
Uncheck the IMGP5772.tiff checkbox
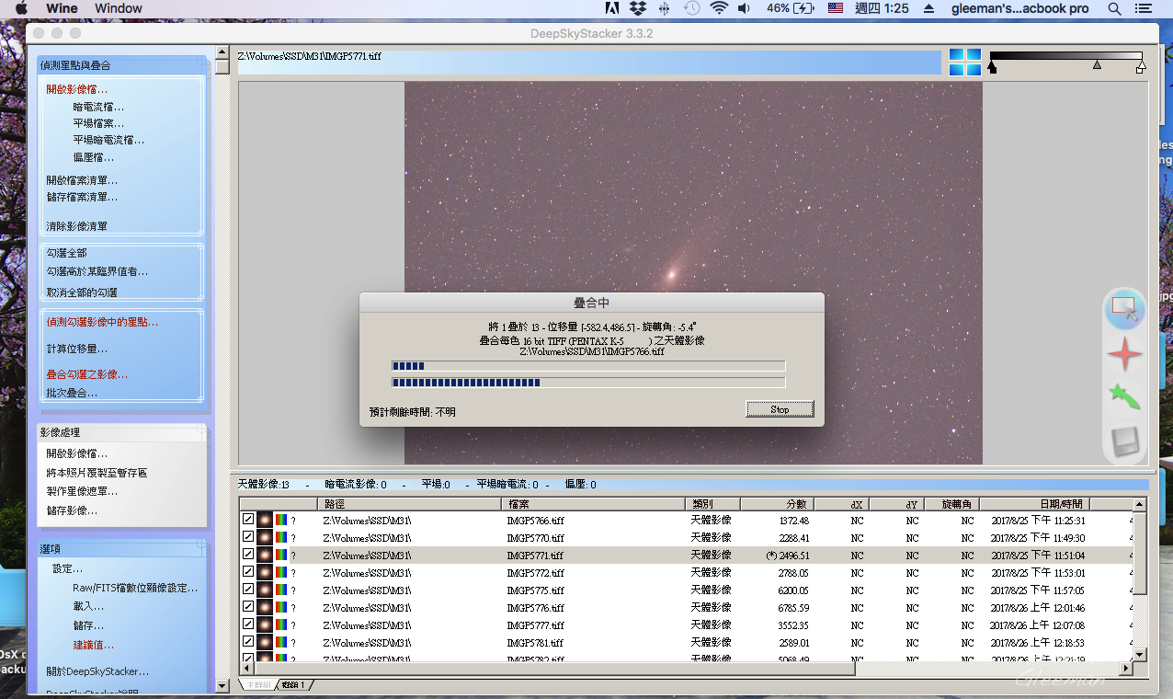pyautogui.click(x=248, y=572)
